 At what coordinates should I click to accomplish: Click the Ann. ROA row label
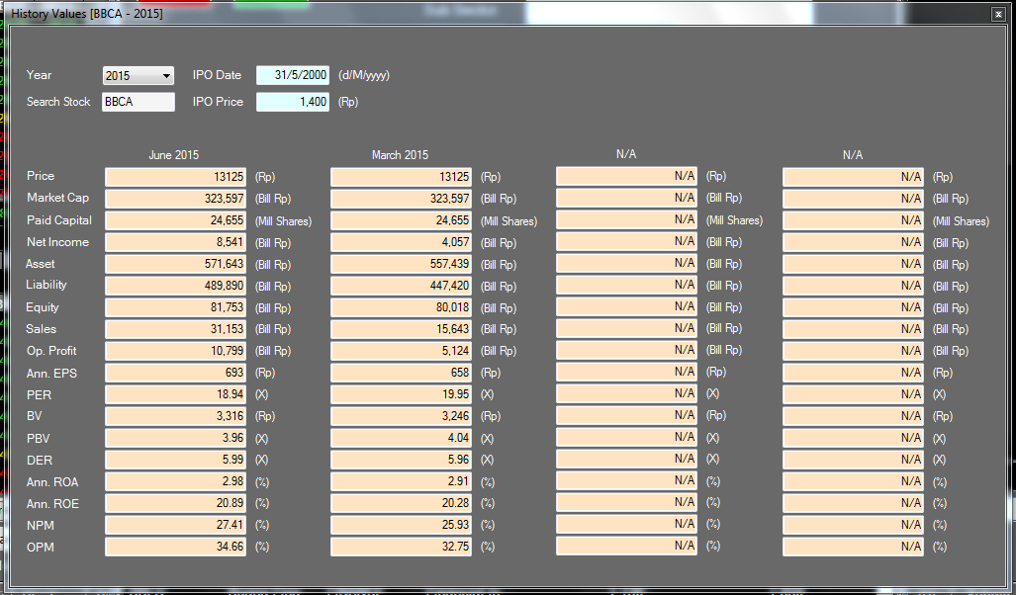[51, 482]
